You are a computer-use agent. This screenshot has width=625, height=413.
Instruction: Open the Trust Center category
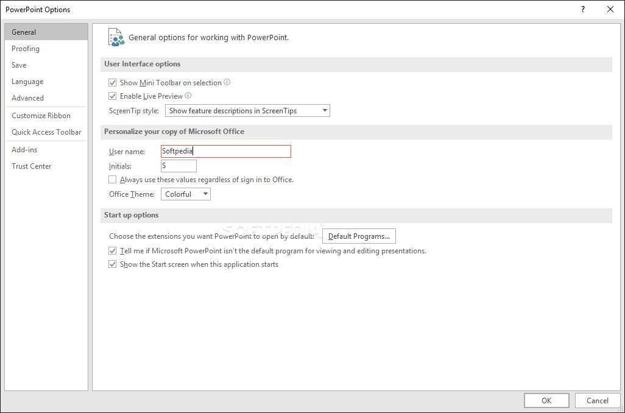(x=46, y=166)
